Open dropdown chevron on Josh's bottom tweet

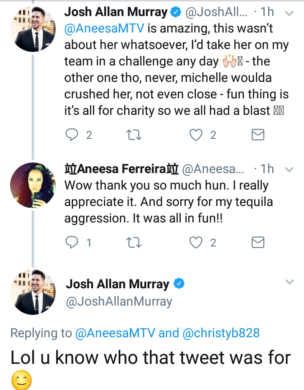[x=289, y=282]
